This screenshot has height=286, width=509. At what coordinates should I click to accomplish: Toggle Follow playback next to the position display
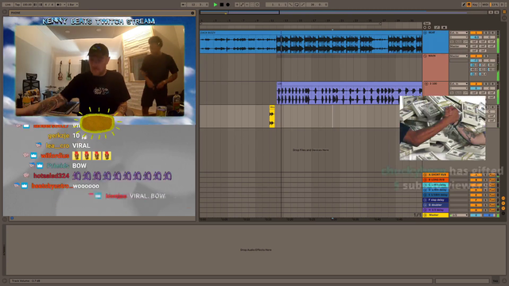coord(184,5)
